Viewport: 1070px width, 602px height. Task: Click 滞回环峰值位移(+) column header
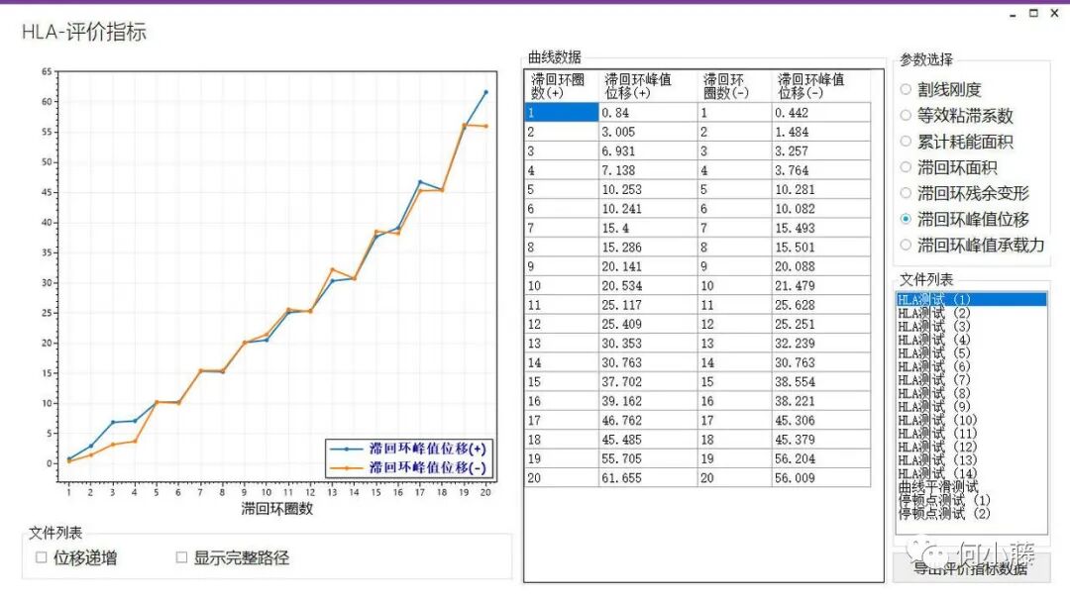648,86
